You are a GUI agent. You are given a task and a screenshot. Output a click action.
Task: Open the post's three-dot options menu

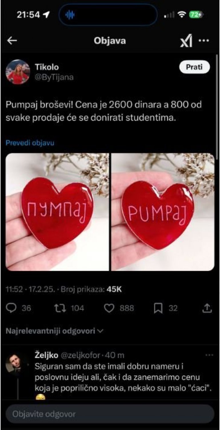pos(204,41)
